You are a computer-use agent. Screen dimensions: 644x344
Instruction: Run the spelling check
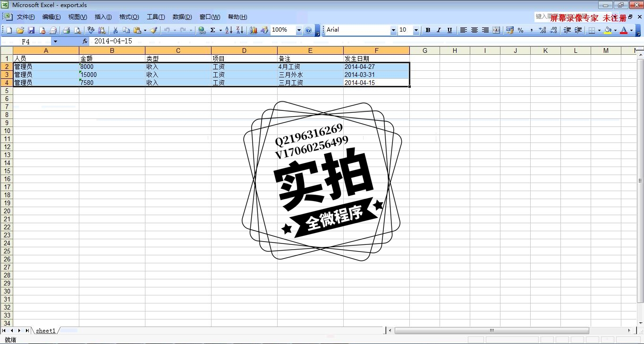pos(91,30)
